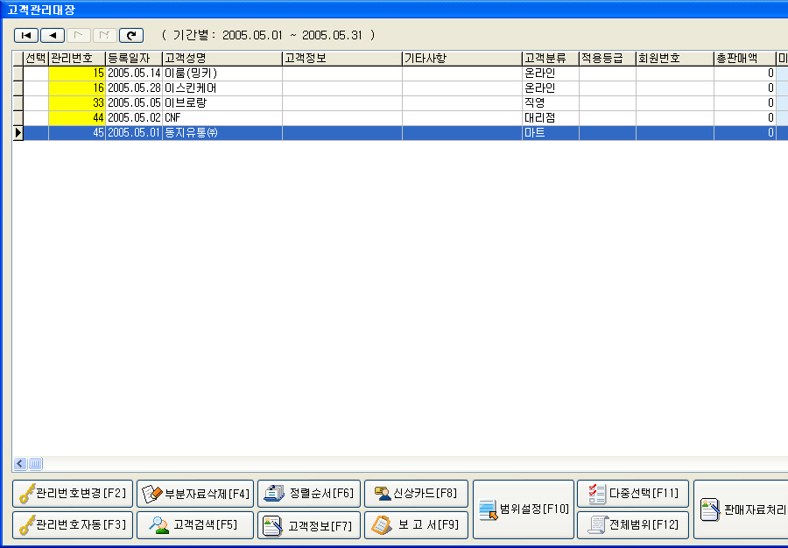Click the disabled last record arrow

coord(104,35)
